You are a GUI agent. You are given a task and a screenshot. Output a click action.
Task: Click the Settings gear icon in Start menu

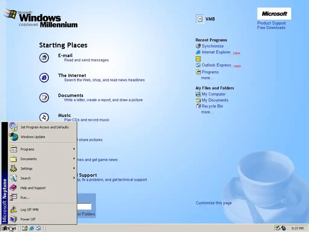click(13, 169)
